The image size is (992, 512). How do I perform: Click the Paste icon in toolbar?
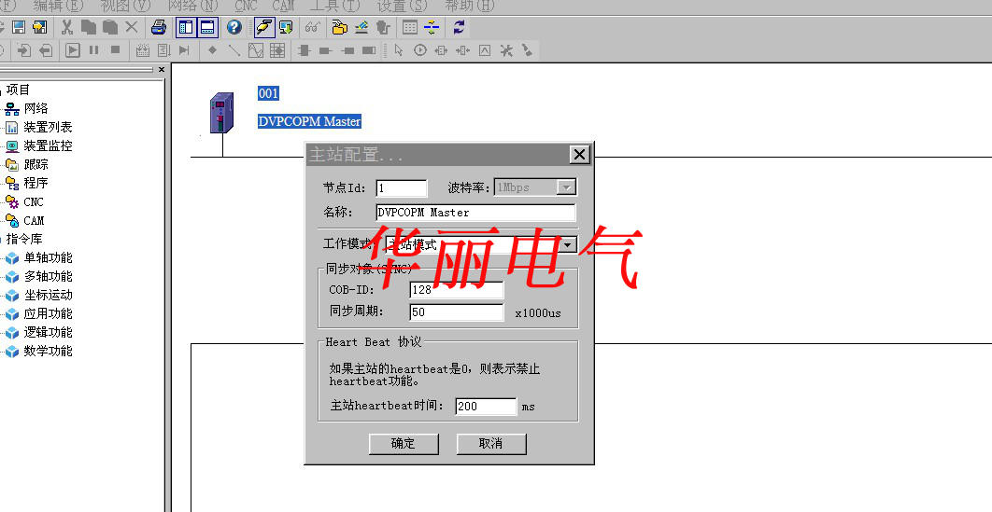pyautogui.click(x=110, y=27)
